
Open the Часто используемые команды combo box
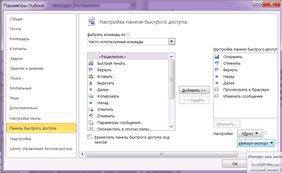click(x=131, y=42)
